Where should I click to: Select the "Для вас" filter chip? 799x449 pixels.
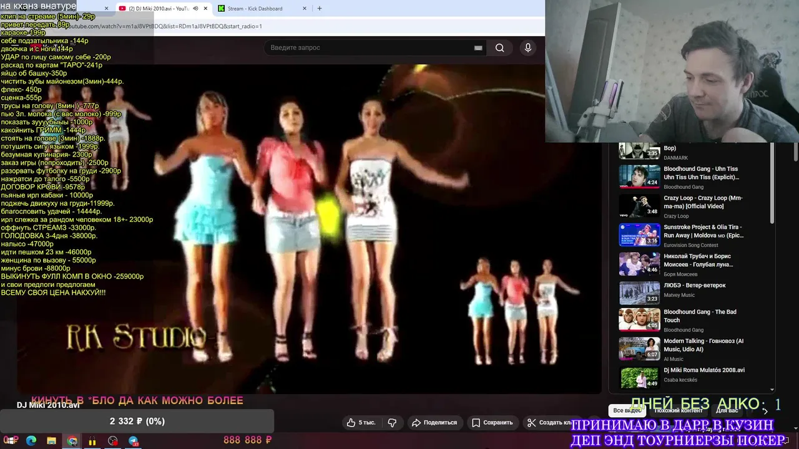coord(727,410)
